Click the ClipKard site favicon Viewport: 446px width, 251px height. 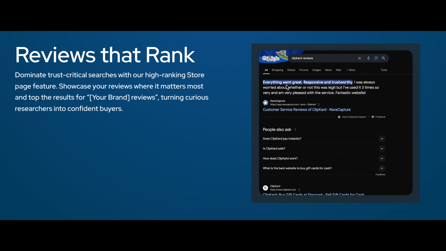point(265,188)
